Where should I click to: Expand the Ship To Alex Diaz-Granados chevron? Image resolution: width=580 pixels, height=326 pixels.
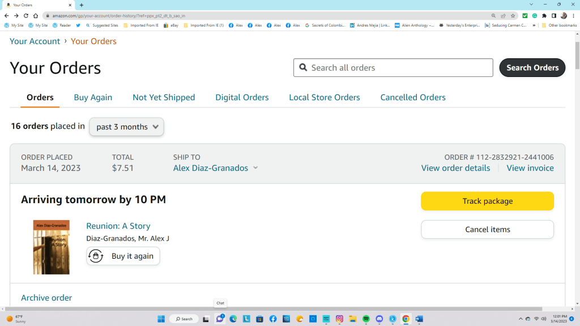pyautogui.click(x=255, y=168)
